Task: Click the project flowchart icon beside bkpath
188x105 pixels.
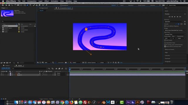Action: (35, 26)
